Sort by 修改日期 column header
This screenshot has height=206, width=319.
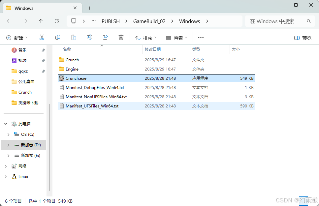pyautogui.click(x=153, y=49)
